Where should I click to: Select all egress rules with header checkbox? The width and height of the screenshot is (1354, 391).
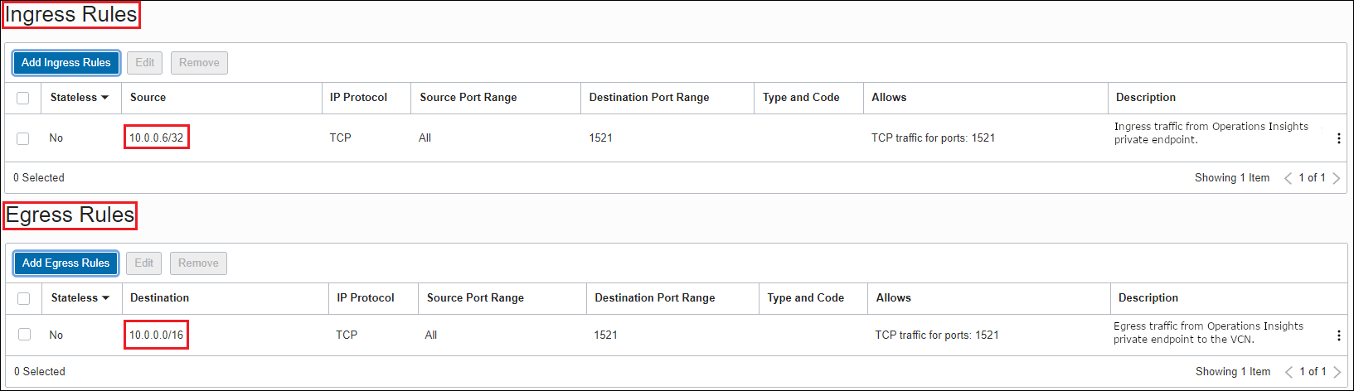(24, 298)
